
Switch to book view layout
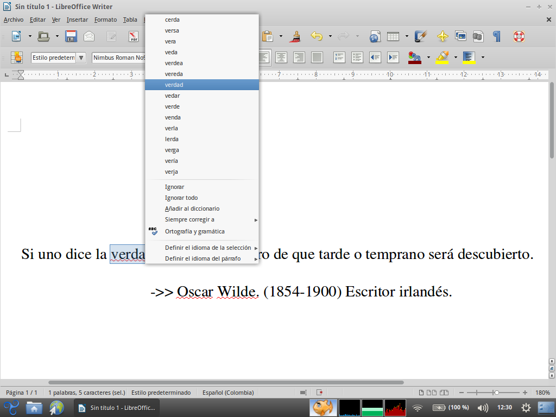tap(444, 393)
